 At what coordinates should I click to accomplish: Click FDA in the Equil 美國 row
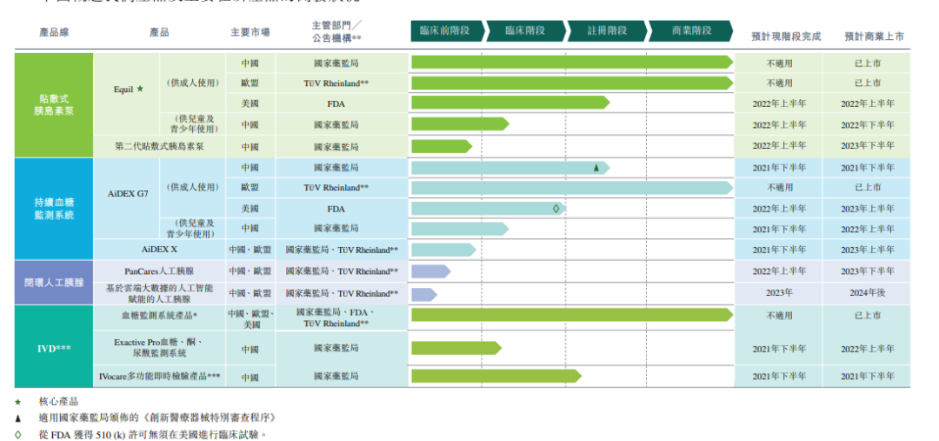(336, 104)
